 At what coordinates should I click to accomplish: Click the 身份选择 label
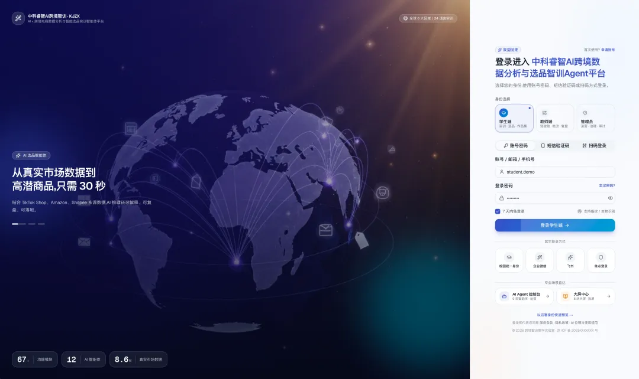502,99
